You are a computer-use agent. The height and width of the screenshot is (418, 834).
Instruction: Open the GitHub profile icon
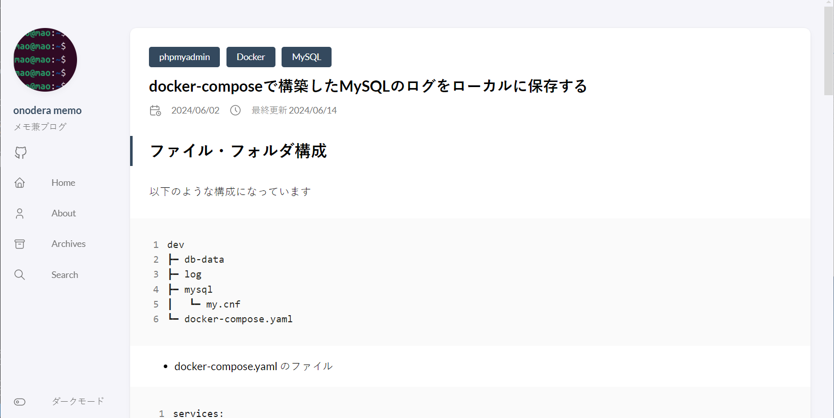(x=20, y=152)
